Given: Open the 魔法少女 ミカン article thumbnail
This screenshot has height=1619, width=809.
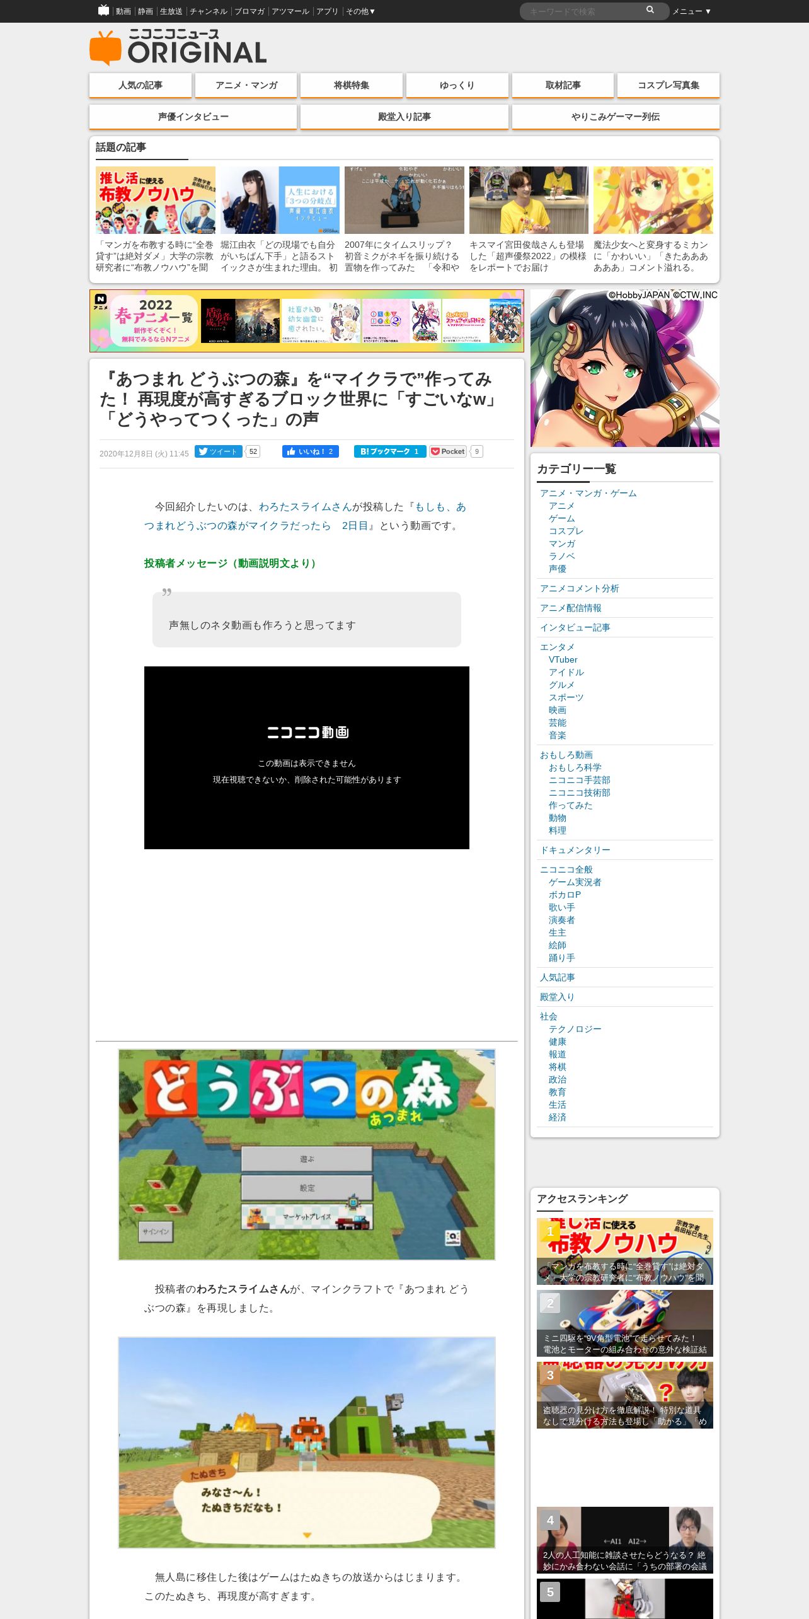Looking at the screenshot, I should pyautogui.click(x=653, y=200).
